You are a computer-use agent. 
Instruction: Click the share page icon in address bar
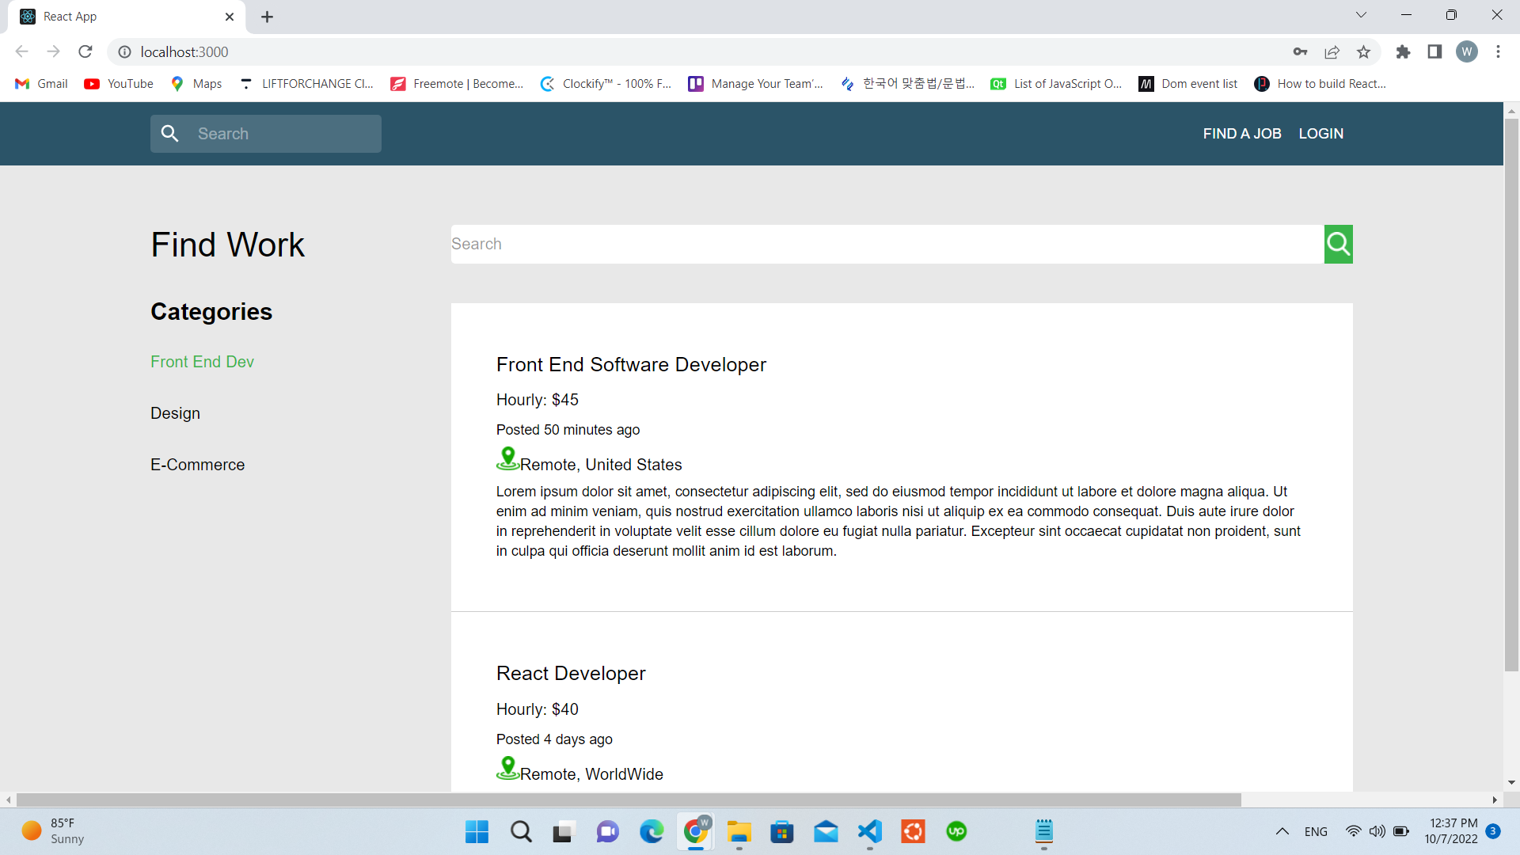[1332, 51]
